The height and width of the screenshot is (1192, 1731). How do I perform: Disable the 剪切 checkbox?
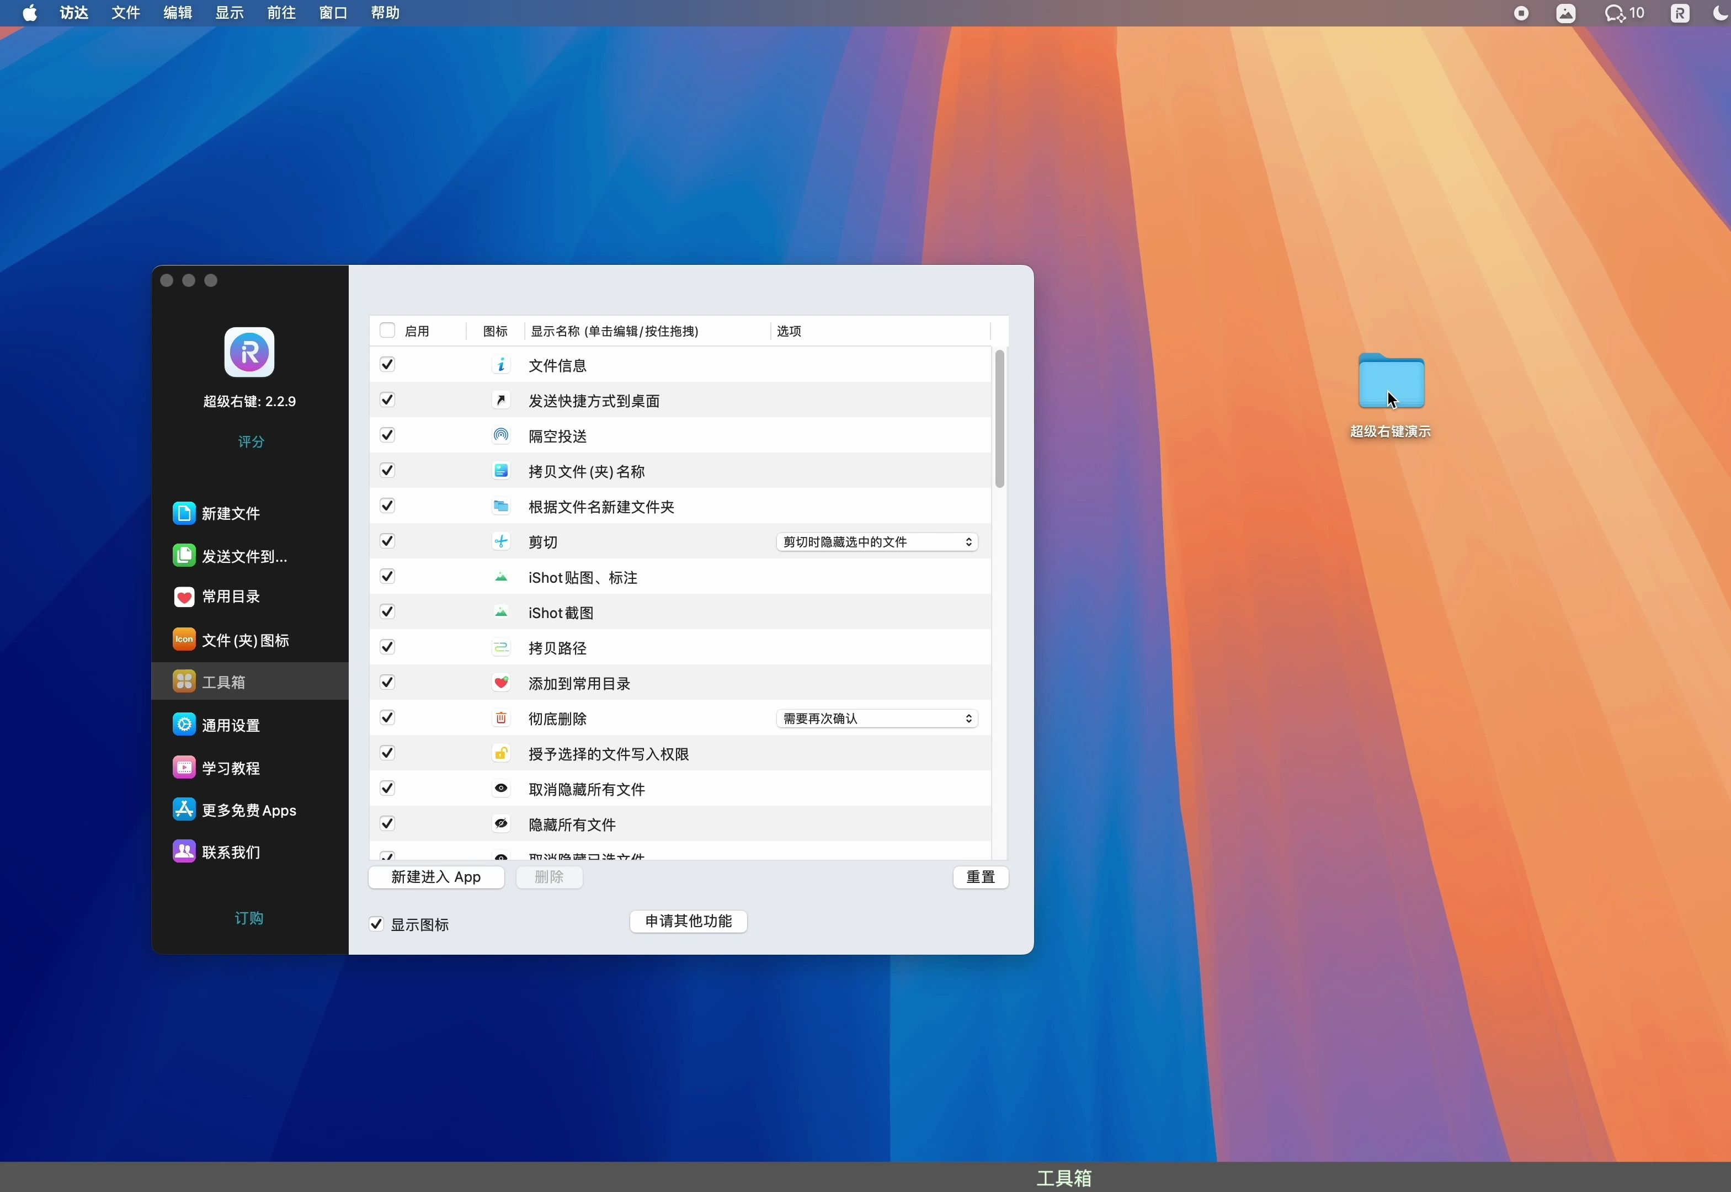click(387, 541)
